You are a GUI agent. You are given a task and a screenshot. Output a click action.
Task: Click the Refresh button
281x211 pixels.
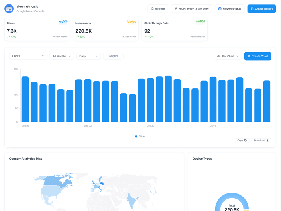158,9
